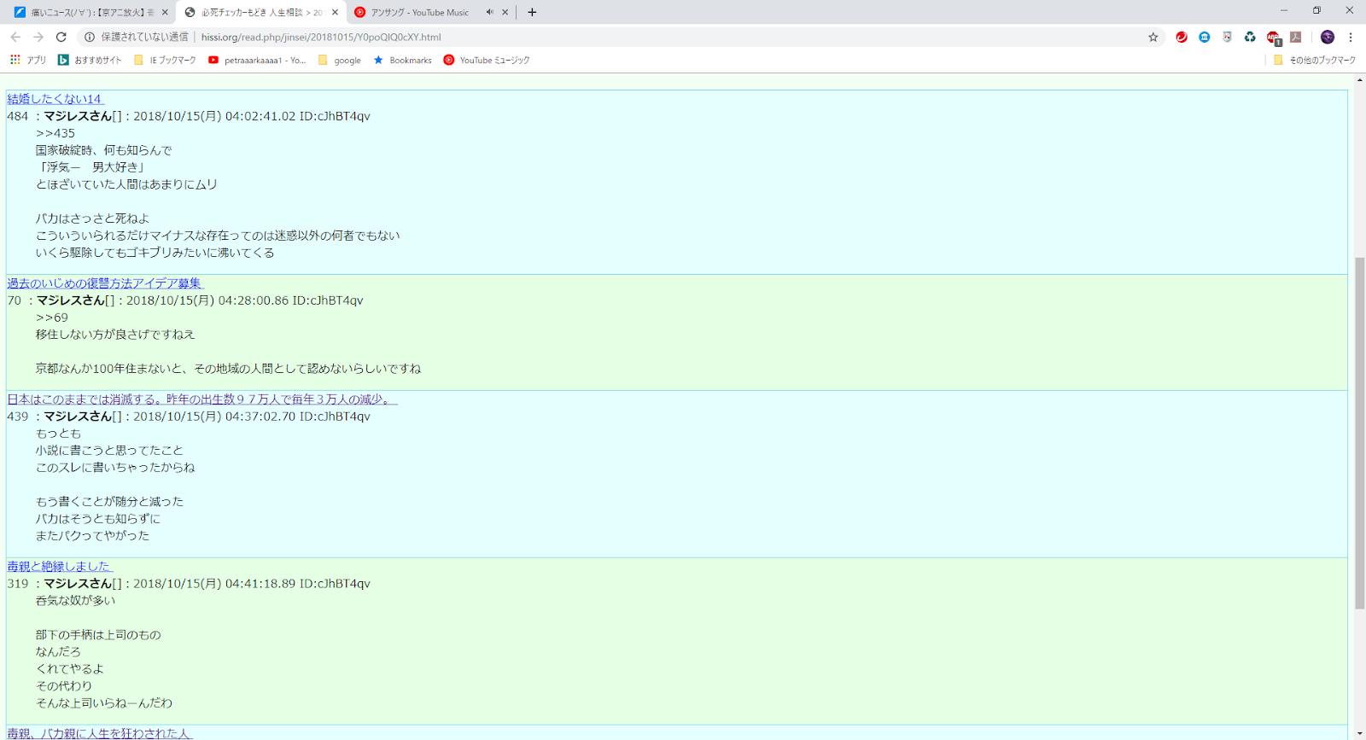
Task: Close the 痛いニュース tab
Action: click(165, 12)
